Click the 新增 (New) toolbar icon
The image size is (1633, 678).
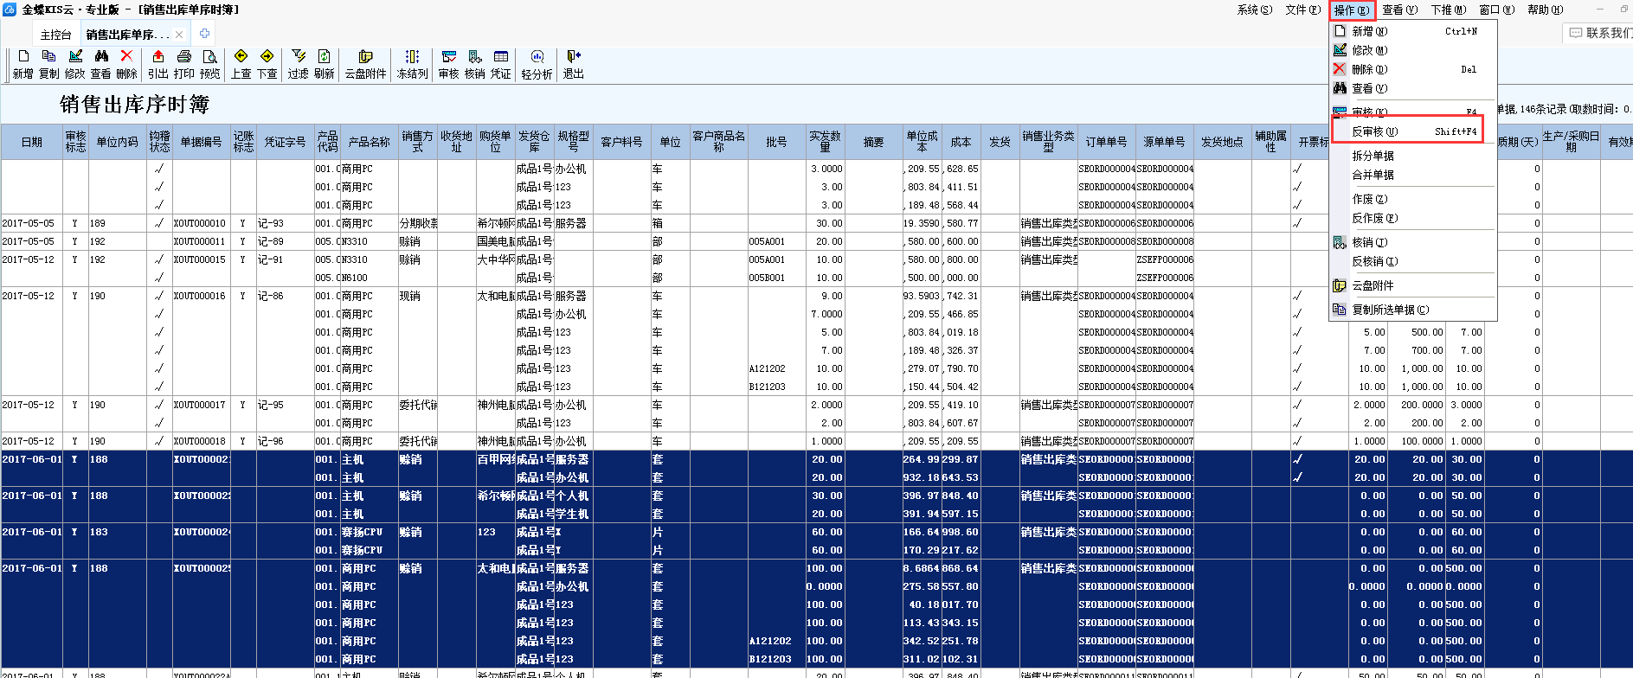(23, 64)
